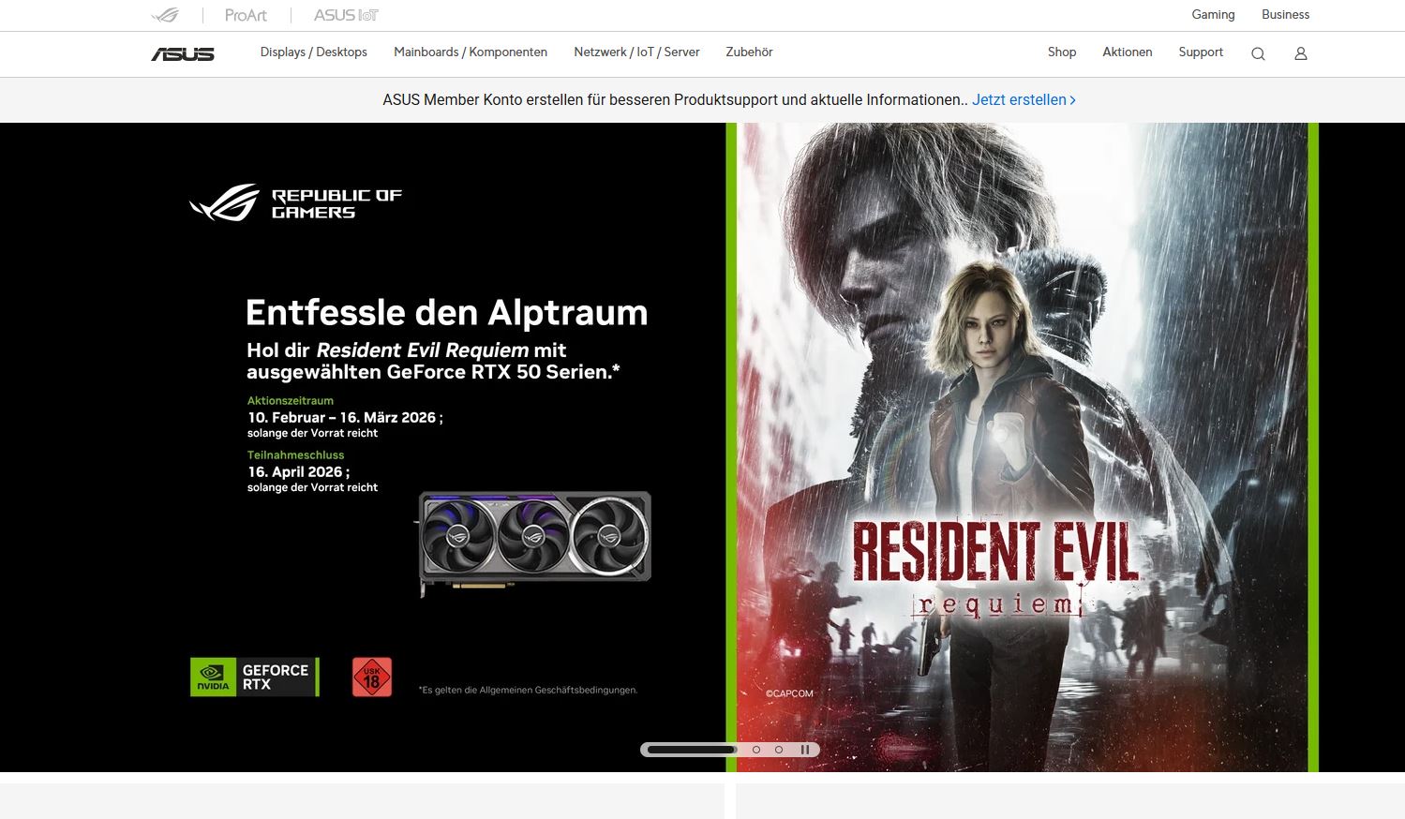Click the user account icon
Image resolution: width=1405 pixels, height=819 pixels.
pos(1300,53)
